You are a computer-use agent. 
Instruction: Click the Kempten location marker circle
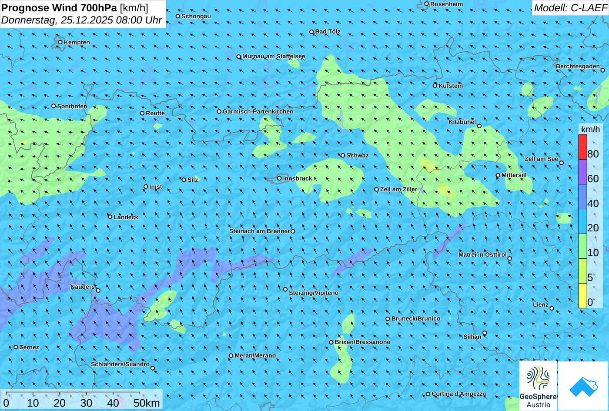(x=60, y=42)
